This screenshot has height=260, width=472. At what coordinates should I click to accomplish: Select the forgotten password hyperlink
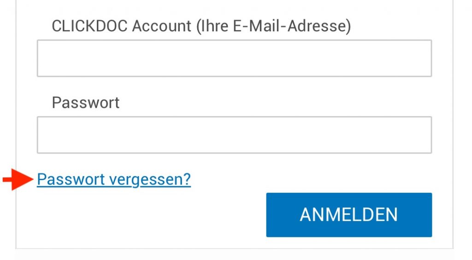(114, 179)
